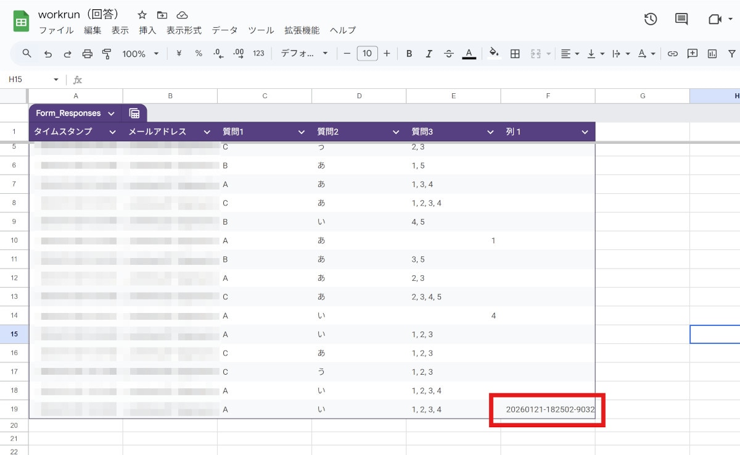Image resolution: width=740 pixels, height=455 pixels.
Task: Select the paint format tool
Action: pyautogui.click(x=107, y=54)
